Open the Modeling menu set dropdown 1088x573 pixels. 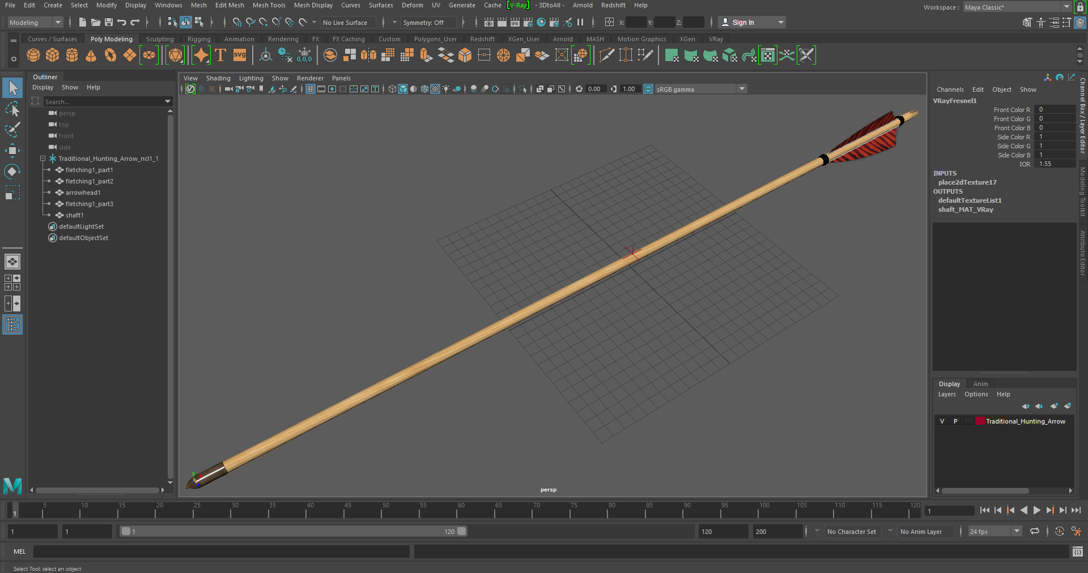coord(35,22)
